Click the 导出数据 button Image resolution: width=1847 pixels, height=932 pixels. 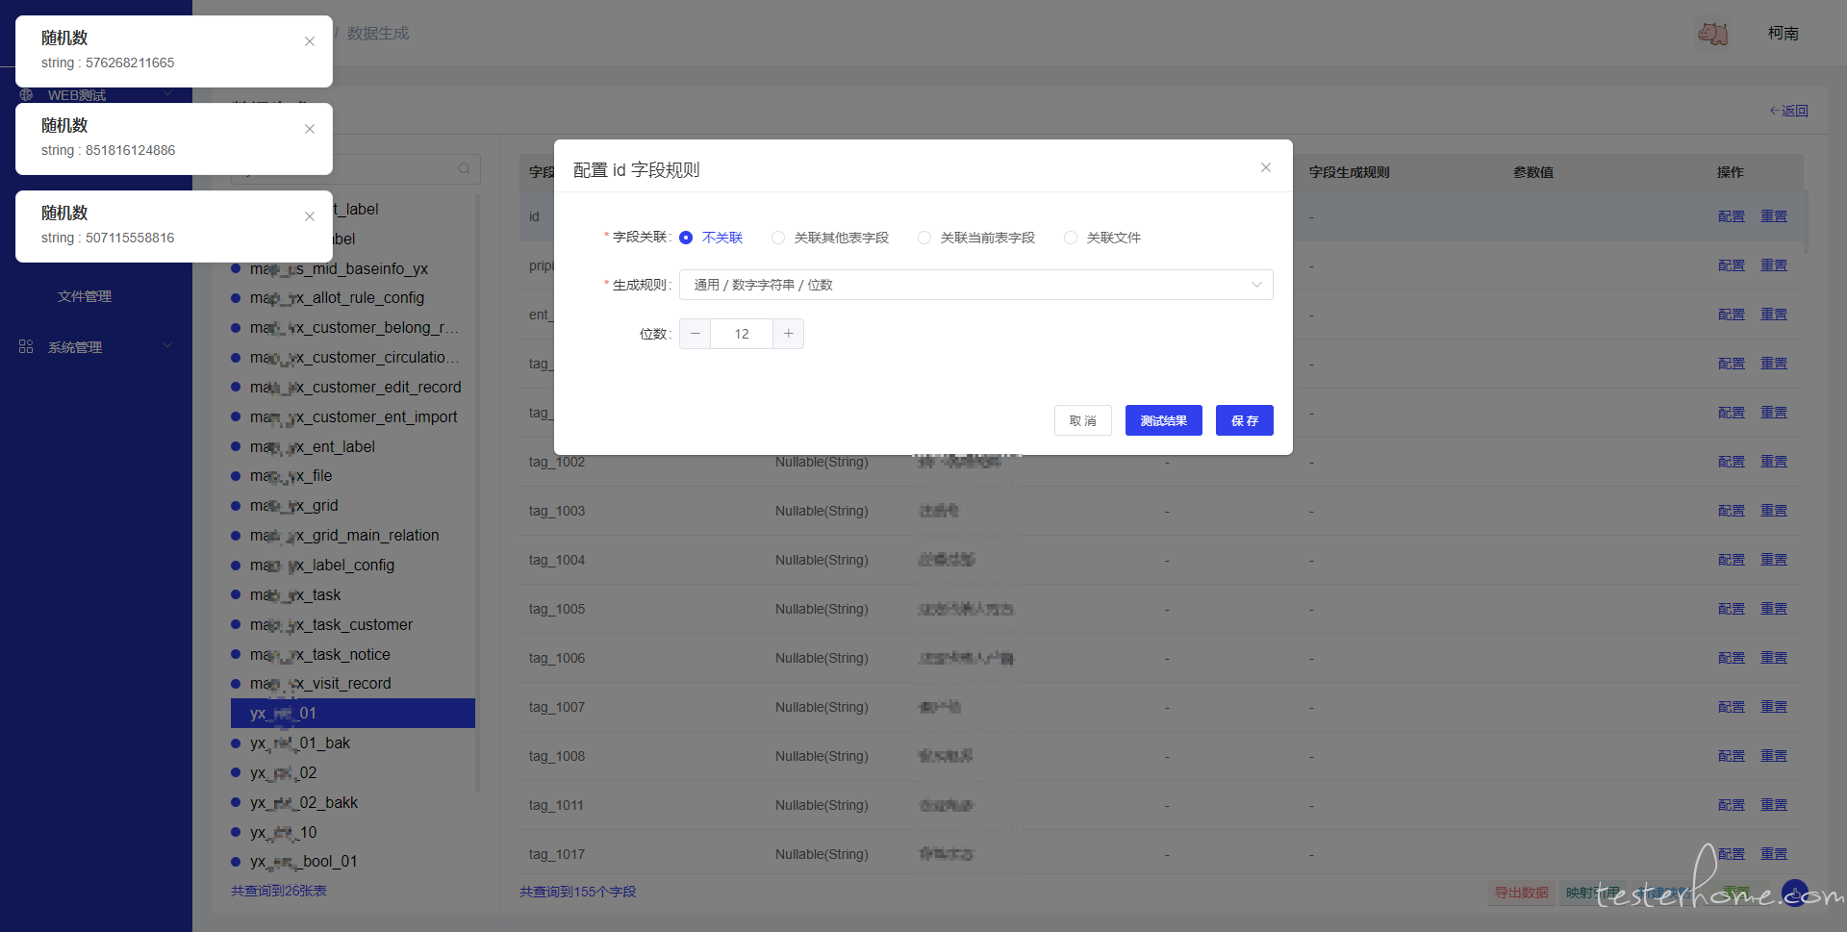pos(1522,893)
